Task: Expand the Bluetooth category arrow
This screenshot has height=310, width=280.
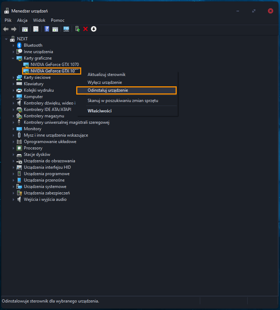Action: pyautogui.click(x=14, y=45)
